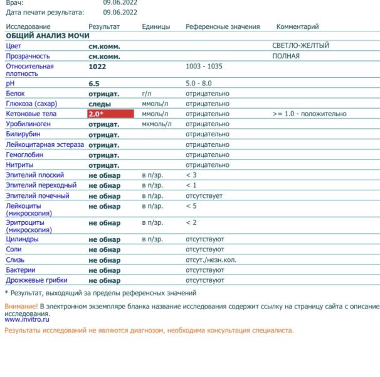
Task: Select the 1003 - 1035 reference range
Action: tap(204, 67)
